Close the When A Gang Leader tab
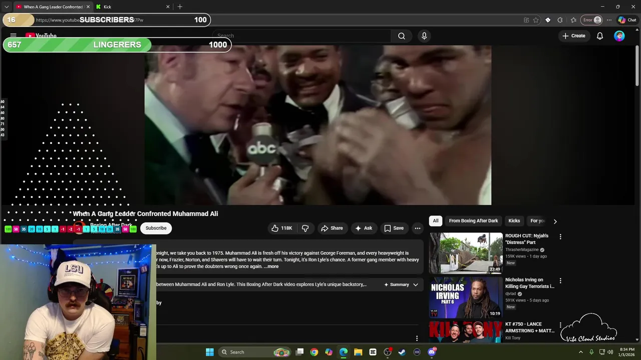Image resolution: width=641 pixels, height=360 pixels. [88, 7]
